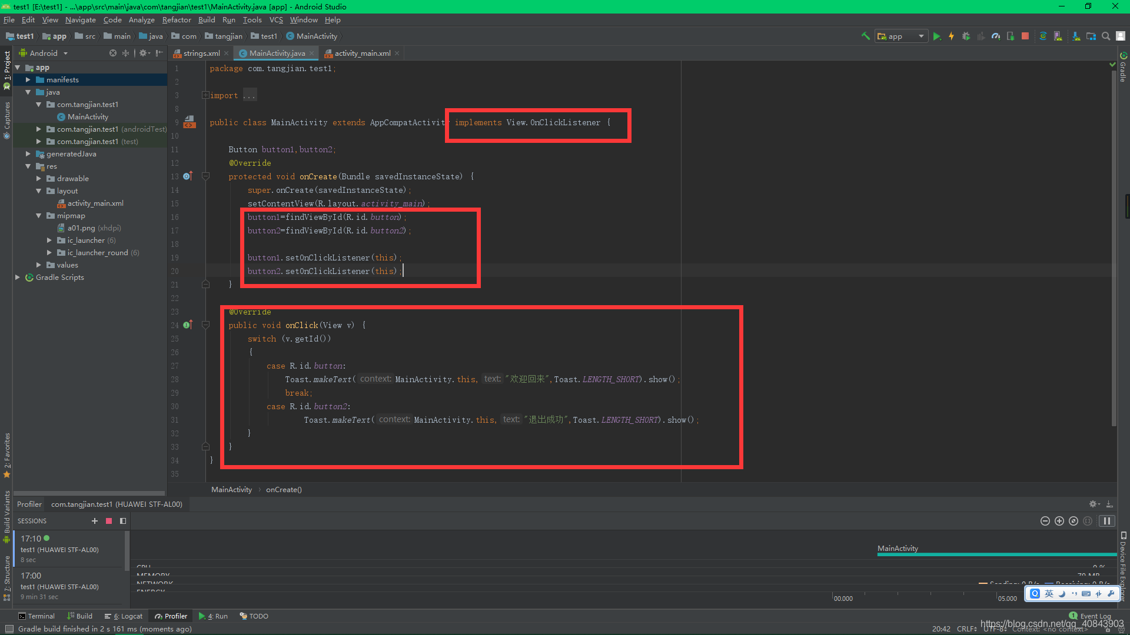Screen dimensions: 1130x635
Task: Click the Make Project hammer icon
Action: click(x=865, y=36)
